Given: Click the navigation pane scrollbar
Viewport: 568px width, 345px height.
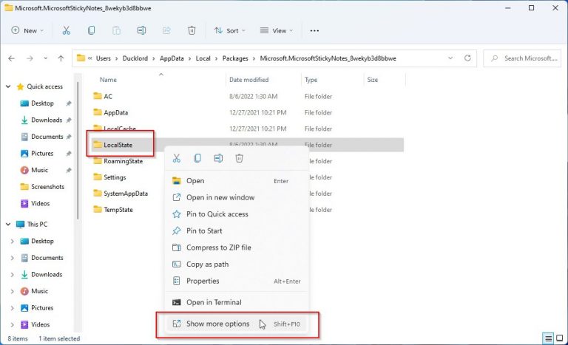Looking at the screenshot, I should (78, 150).
